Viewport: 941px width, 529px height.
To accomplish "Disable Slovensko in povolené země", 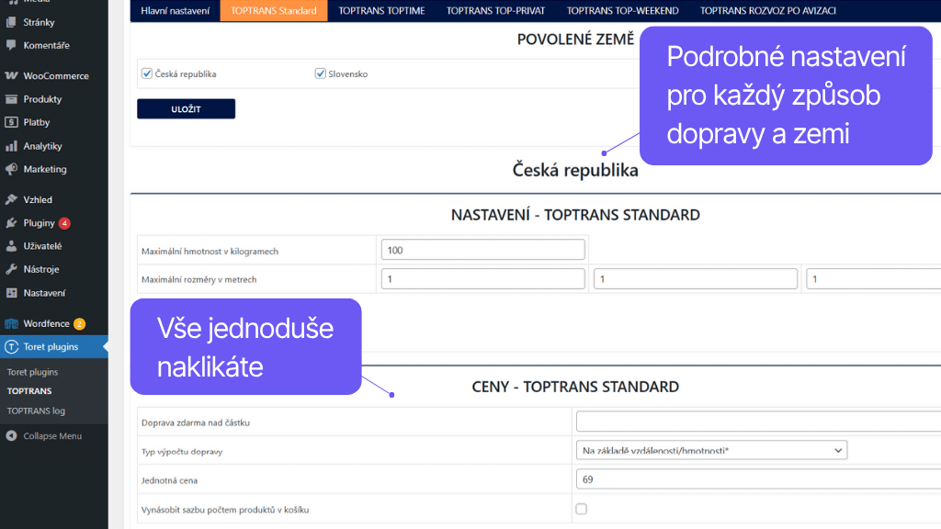I will tap(321, 73).
